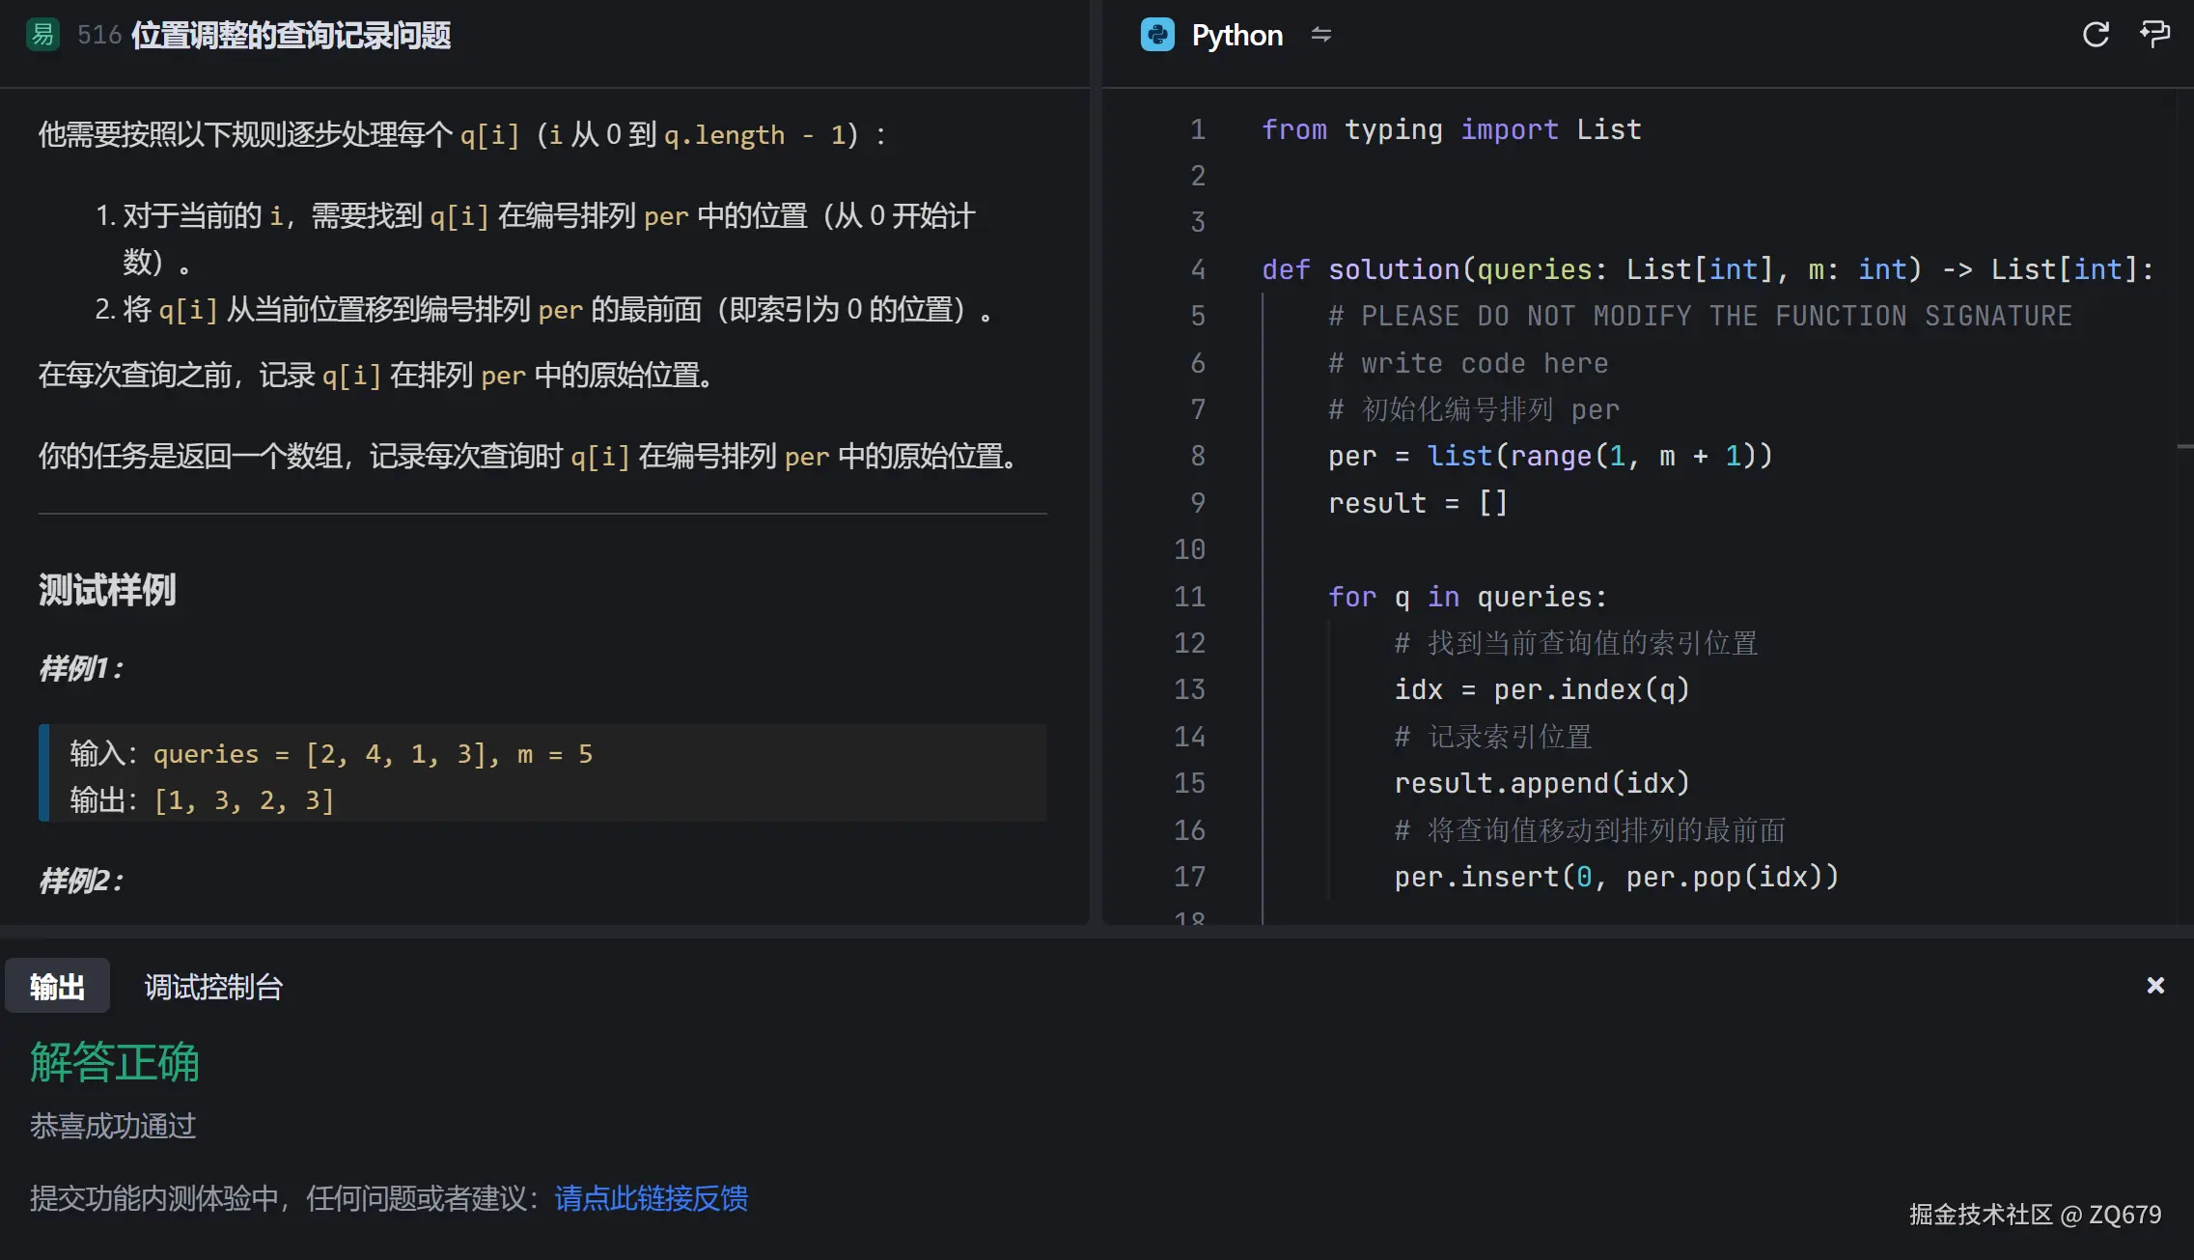Place cursor on the per.index(q) line
The width and height of the screenshot is (2194, 1260).
1541,688
